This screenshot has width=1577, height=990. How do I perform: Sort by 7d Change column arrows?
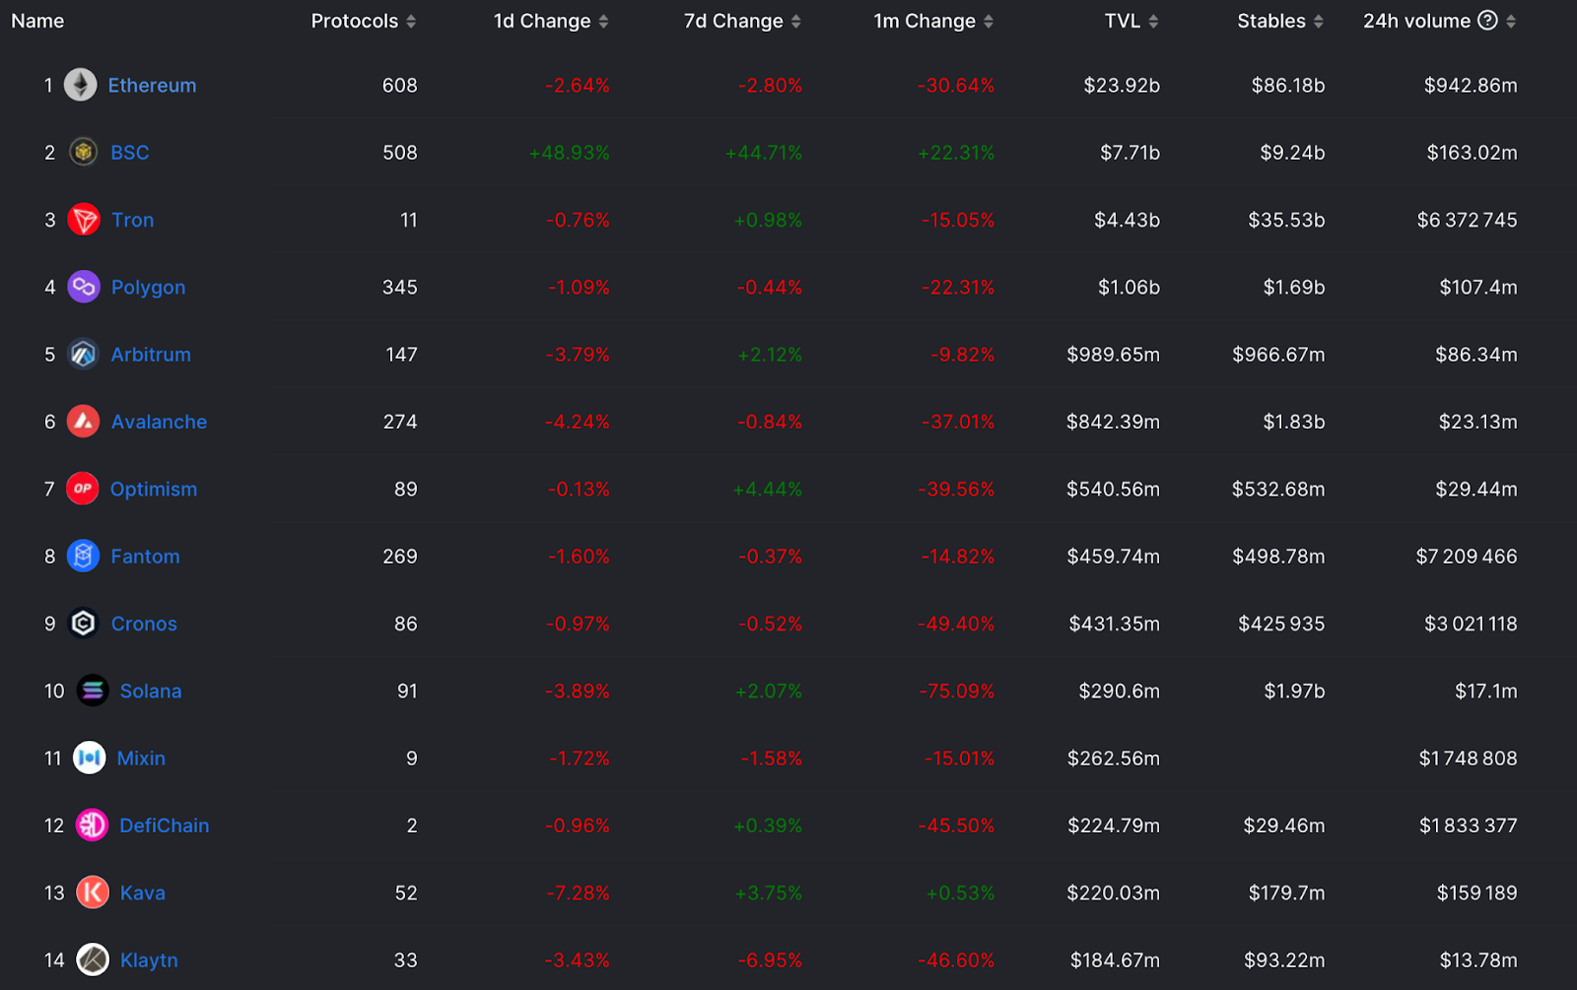(x=795, y=22)
